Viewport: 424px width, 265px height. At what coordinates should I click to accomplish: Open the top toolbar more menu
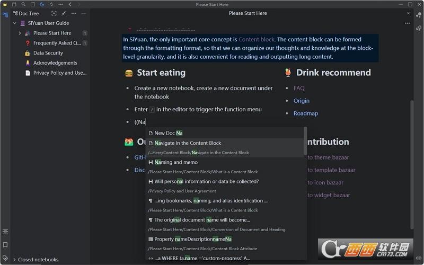pyautogui.click(x=60, y=4)
